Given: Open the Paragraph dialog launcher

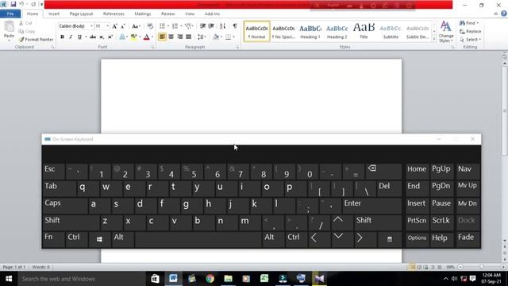Looking at the screenshot, I should point(238,48).
